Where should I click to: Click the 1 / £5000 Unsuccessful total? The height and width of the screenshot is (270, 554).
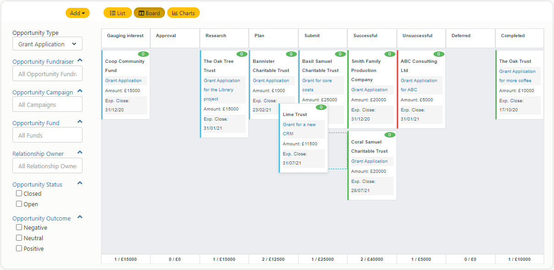click(421, 259)
